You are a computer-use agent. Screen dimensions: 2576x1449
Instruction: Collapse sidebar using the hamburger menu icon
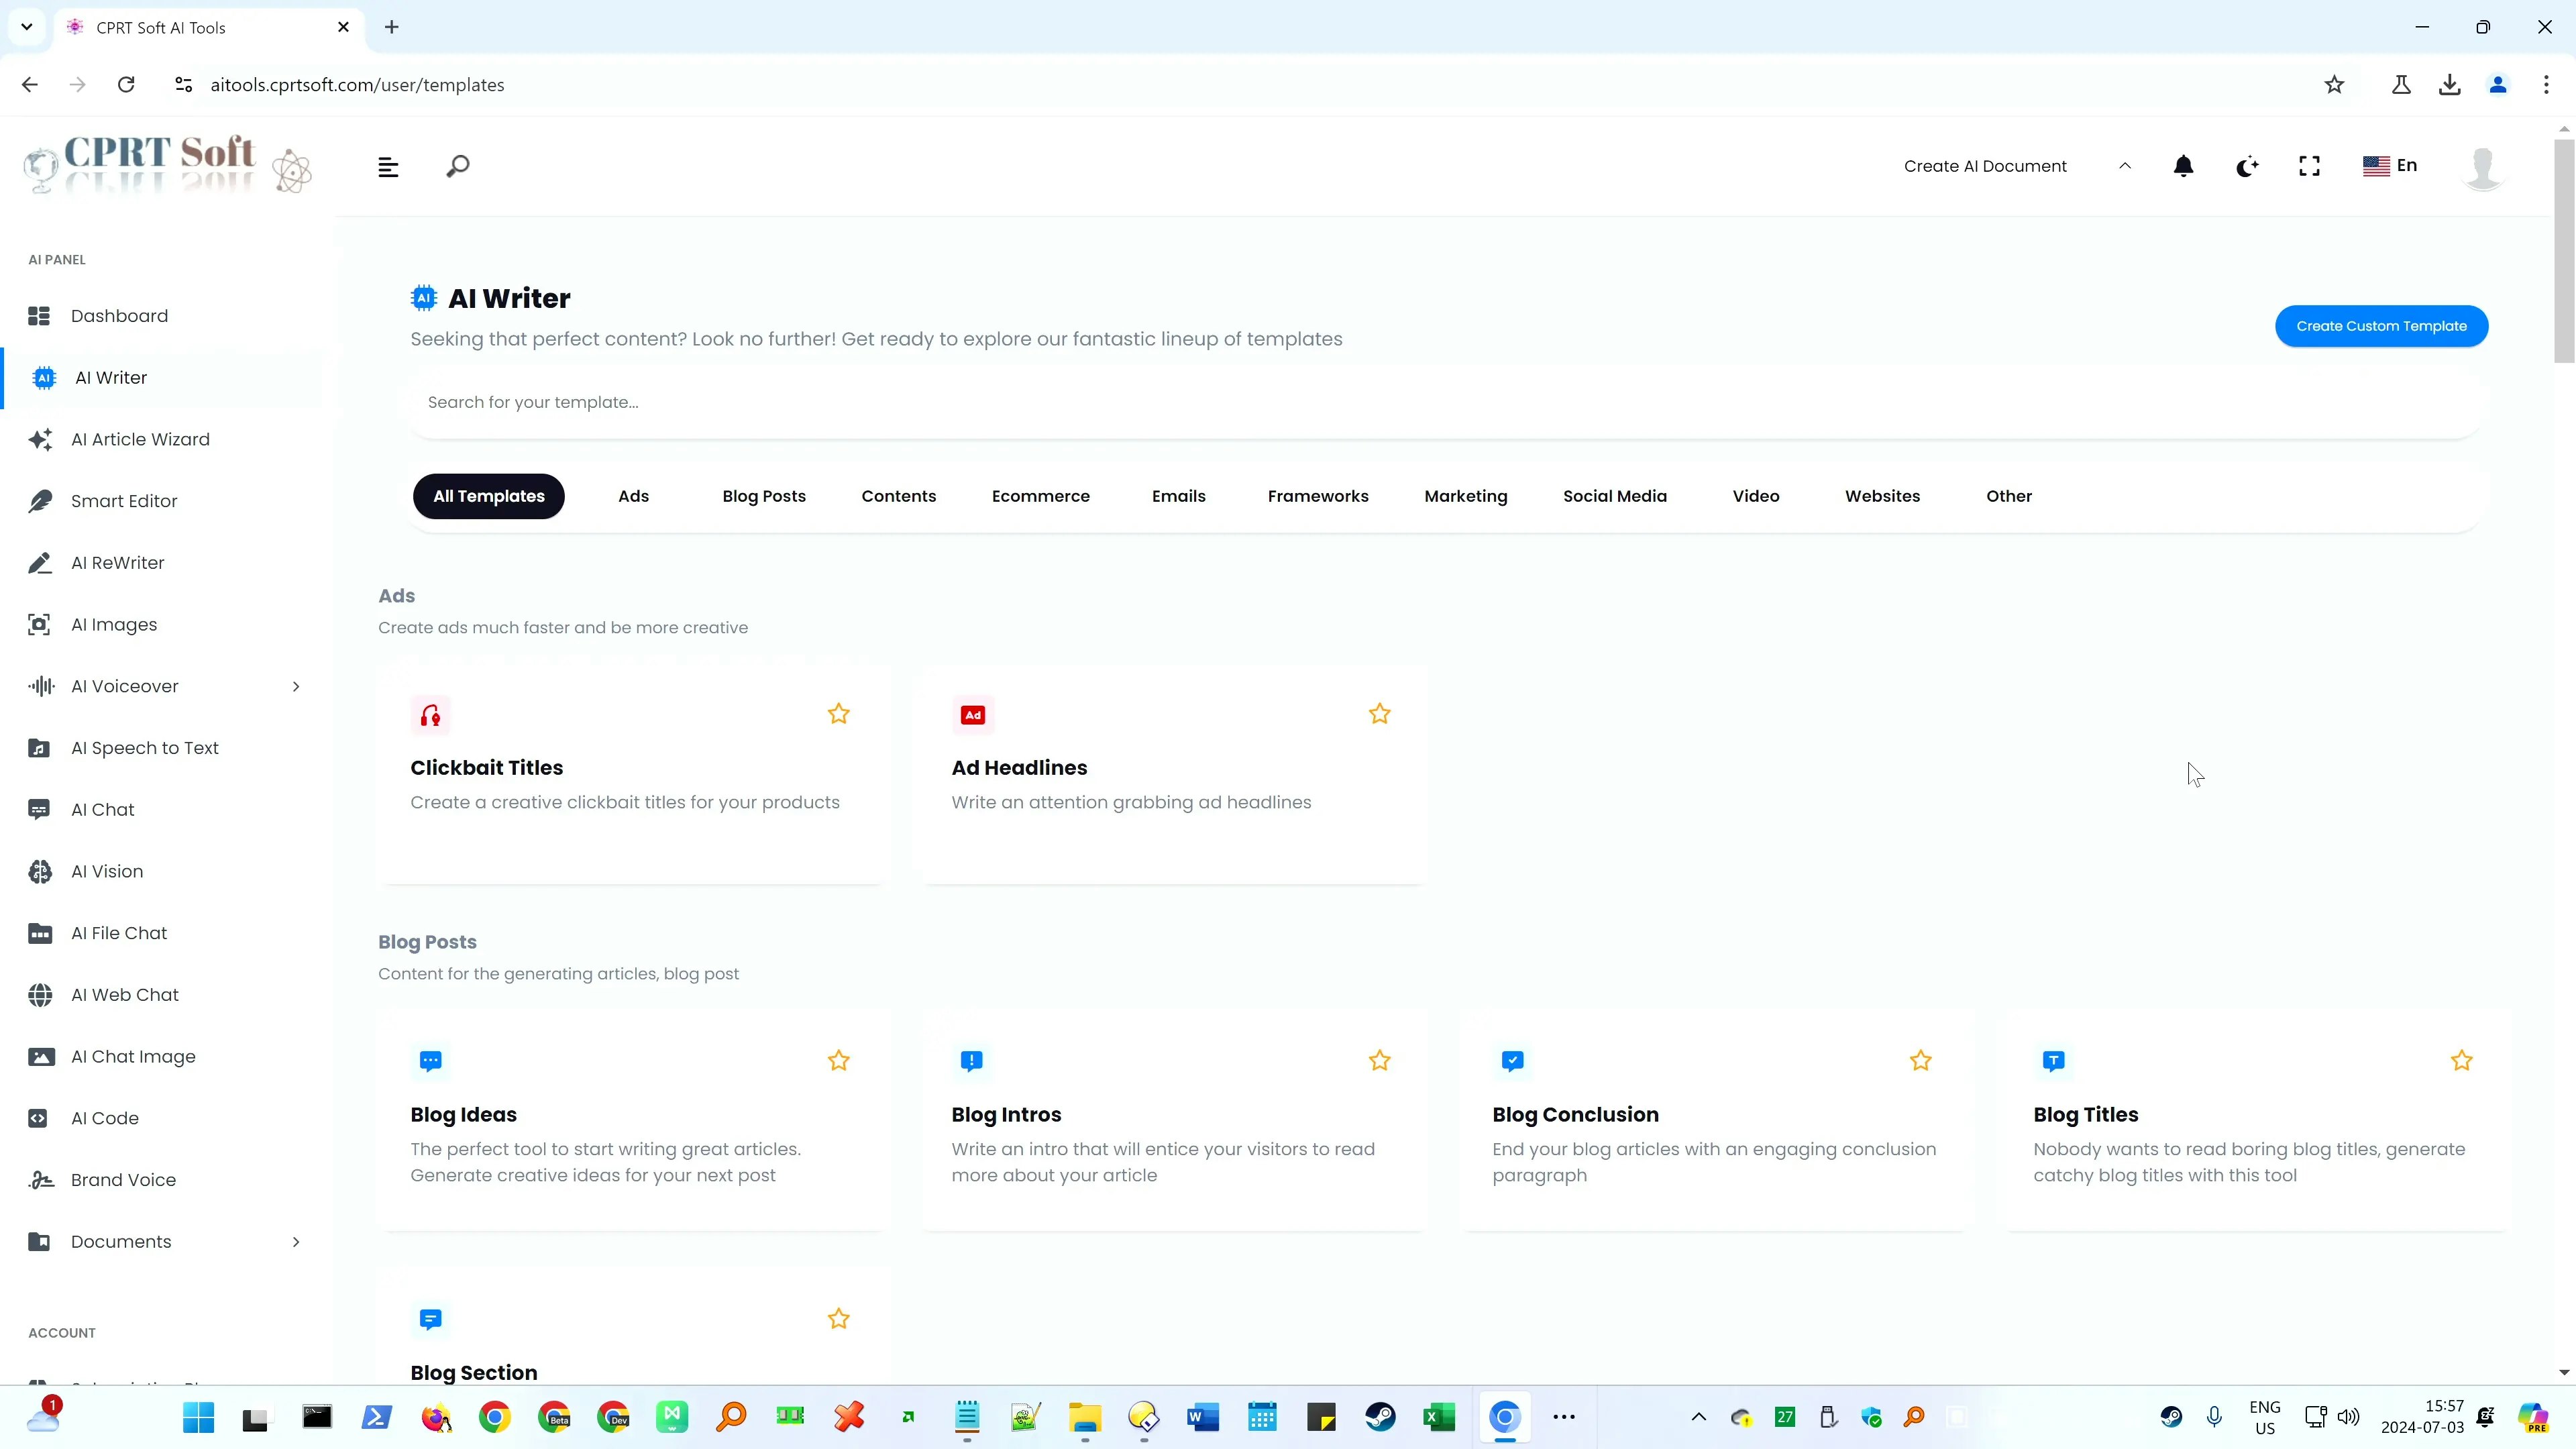[388, 167]
